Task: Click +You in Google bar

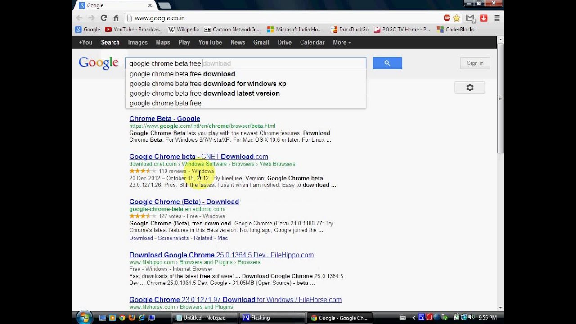Action: pos(85,42)
